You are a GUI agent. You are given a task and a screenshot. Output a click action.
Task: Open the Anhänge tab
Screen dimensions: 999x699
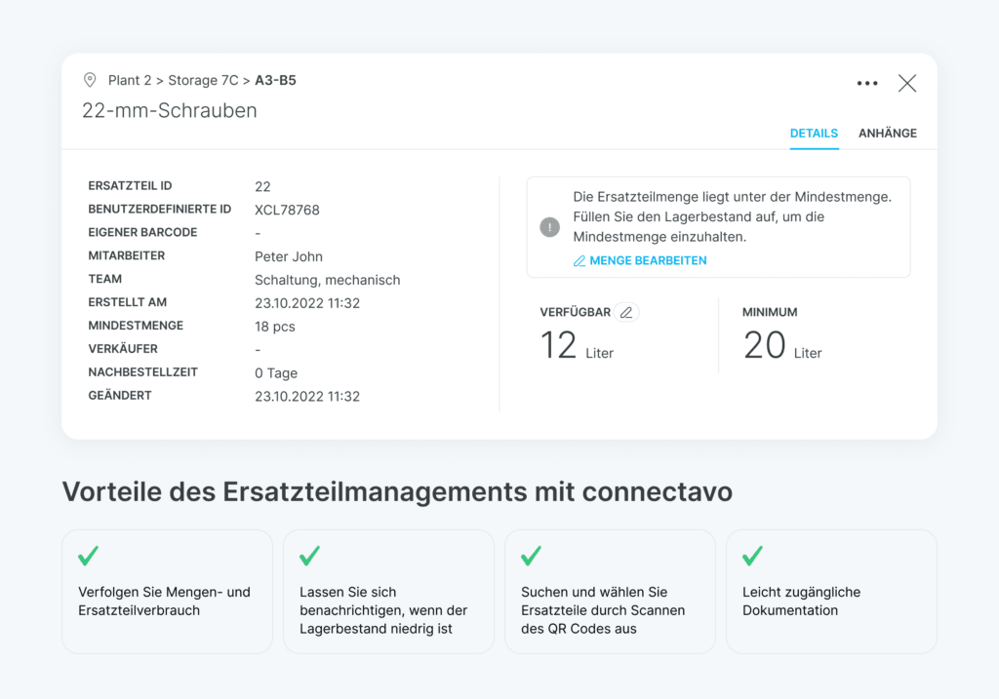pos(887,134)
